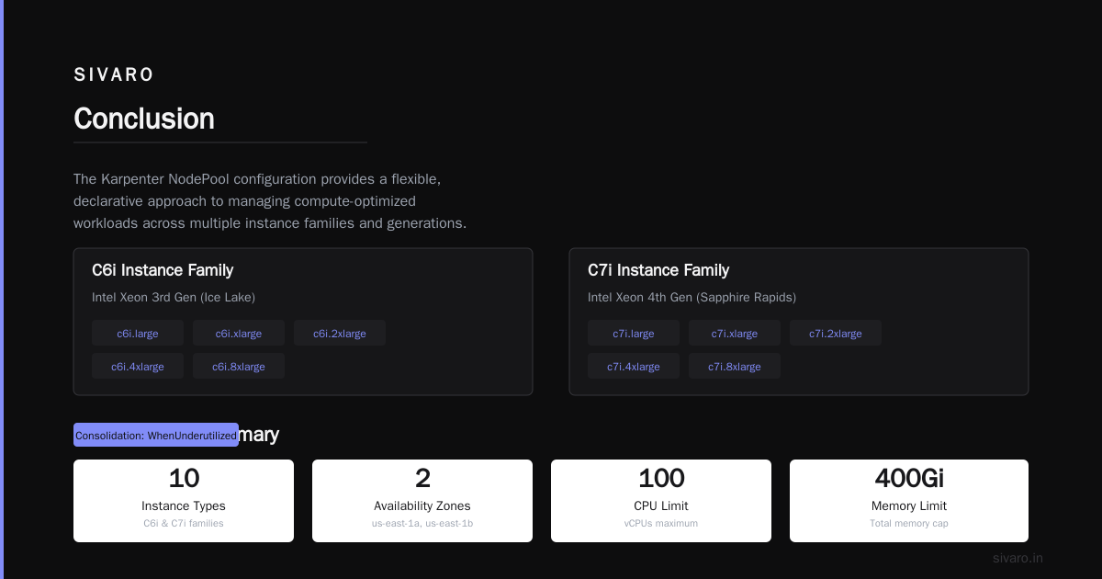Click the C6i & C7i families caption
Screen dimensions: 1102x579
(184, 524)
